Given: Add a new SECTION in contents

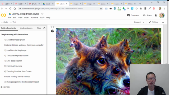Looking at the screenshot, I should 6,87.
